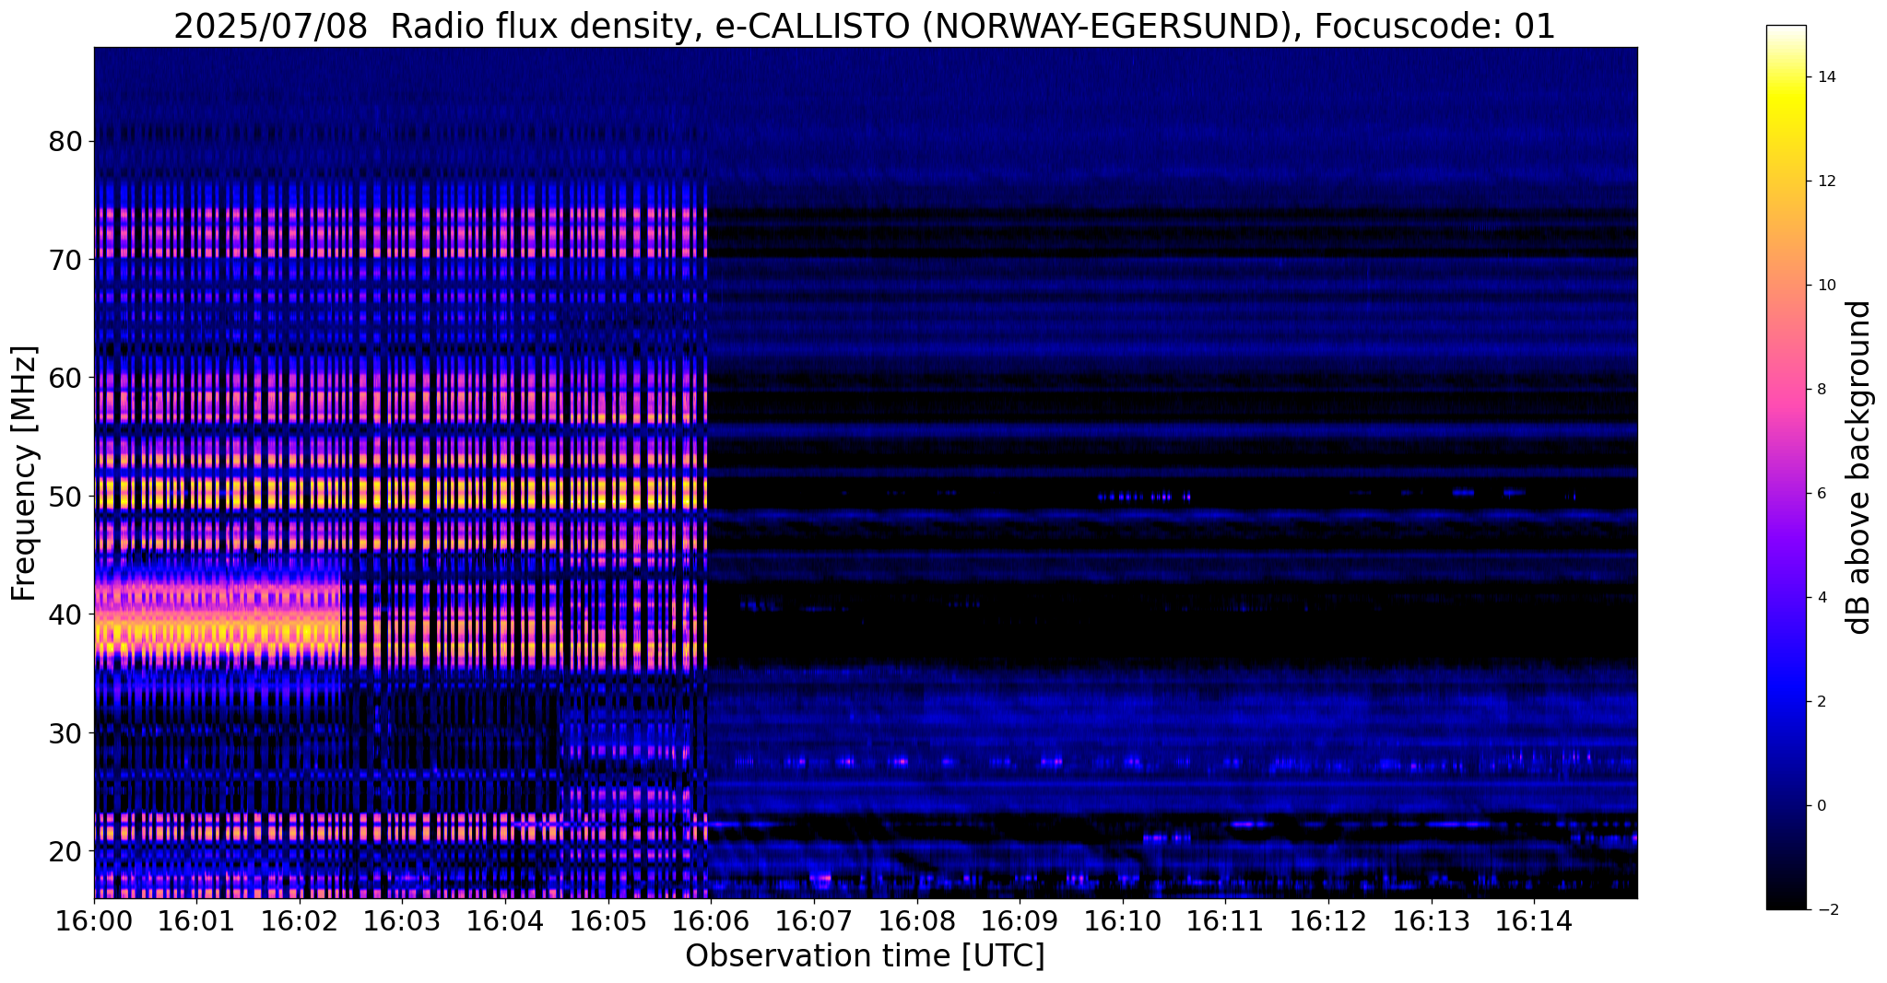
Task: Click the colorbar tick label 0
Action: 1822,805
